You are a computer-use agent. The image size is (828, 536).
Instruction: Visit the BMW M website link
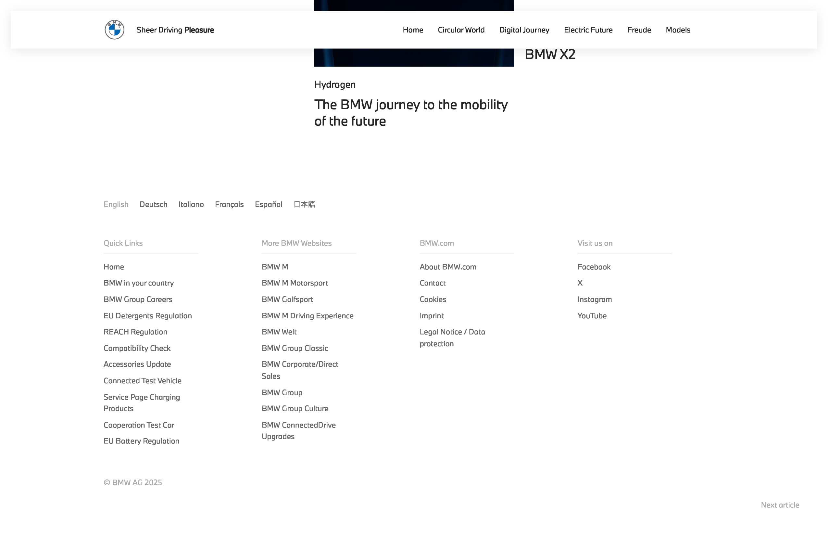pyautogui.click(x=275, y=267)
